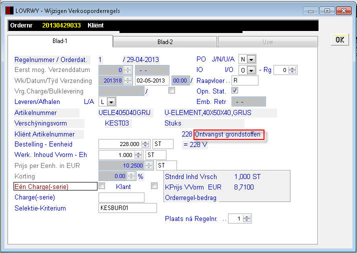
Task: Click the Ontvangst grondstoffen text
Action: (x=227, y=134)
